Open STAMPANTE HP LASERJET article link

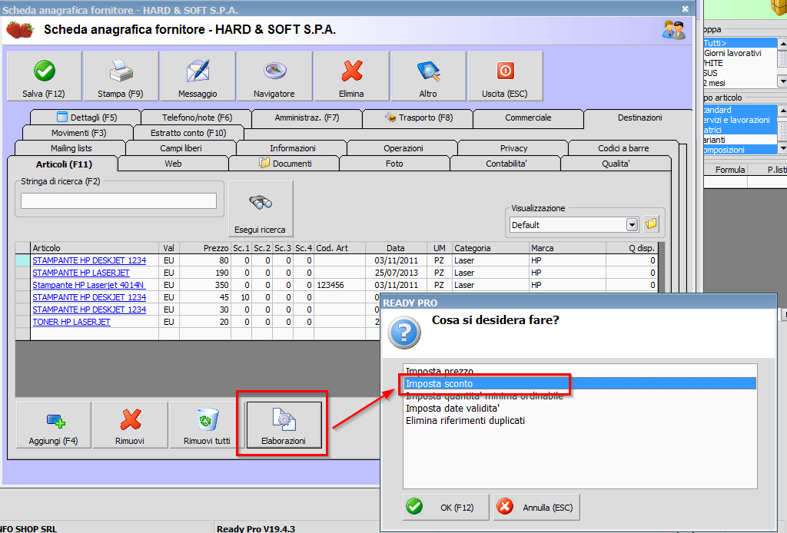[81, 273]
